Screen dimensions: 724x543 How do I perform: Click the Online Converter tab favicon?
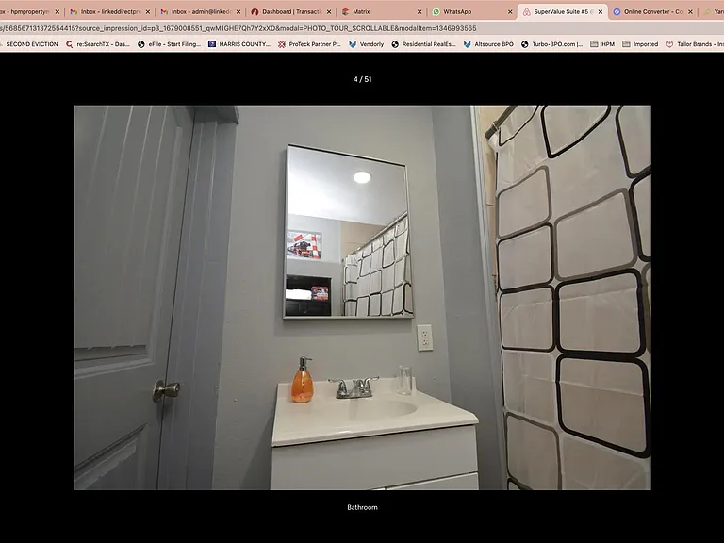pos(617,12)
